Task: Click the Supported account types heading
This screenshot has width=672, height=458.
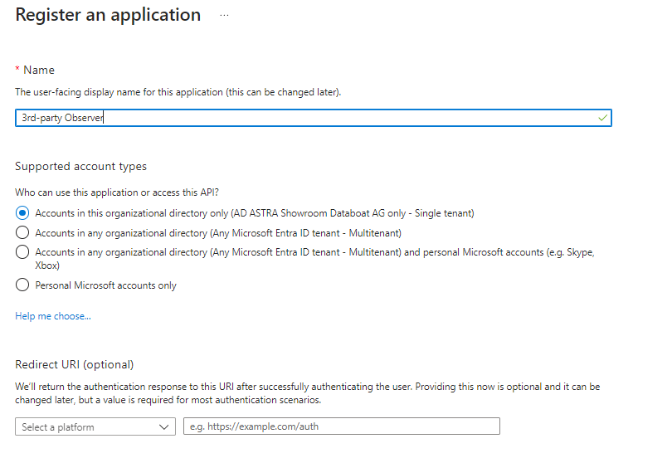Action: 80,166
